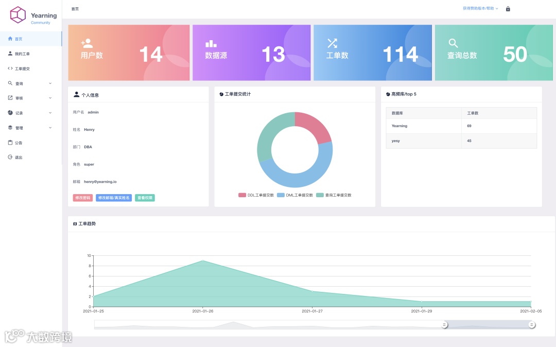Click the shuffle icon on 工单数 card
556x347 pixels.
tap(332, 43)
